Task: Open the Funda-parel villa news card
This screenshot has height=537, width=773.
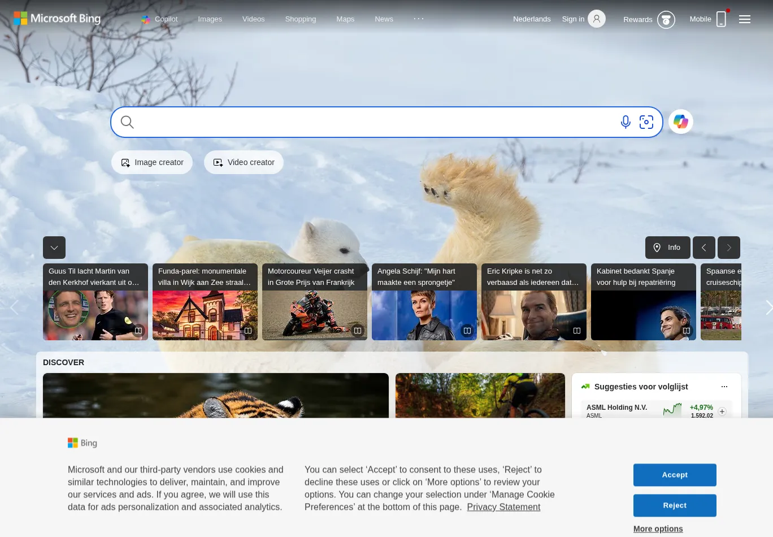Action: pyautogui.click(x=205, y=302)
